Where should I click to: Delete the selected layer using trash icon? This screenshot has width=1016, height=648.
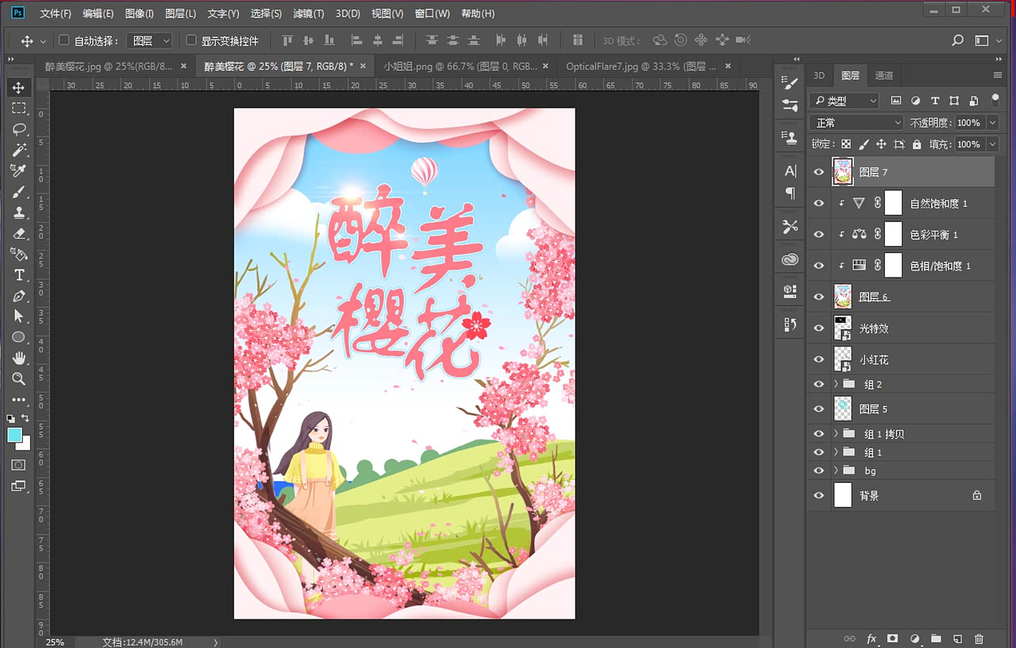click(979, 638)
